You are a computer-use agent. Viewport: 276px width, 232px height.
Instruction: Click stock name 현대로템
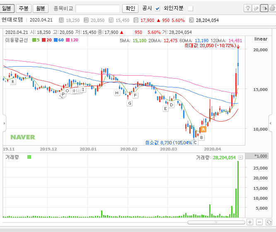(12, 20)
